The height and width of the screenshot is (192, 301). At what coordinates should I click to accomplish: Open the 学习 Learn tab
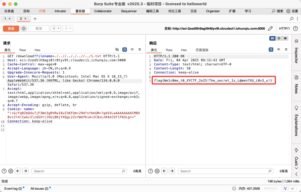(x=248, y=11)
